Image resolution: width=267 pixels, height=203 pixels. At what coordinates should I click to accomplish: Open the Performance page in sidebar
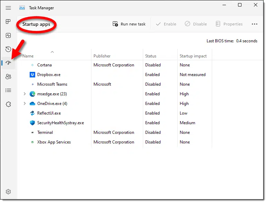pyautogui.click(x=8, y=35)
